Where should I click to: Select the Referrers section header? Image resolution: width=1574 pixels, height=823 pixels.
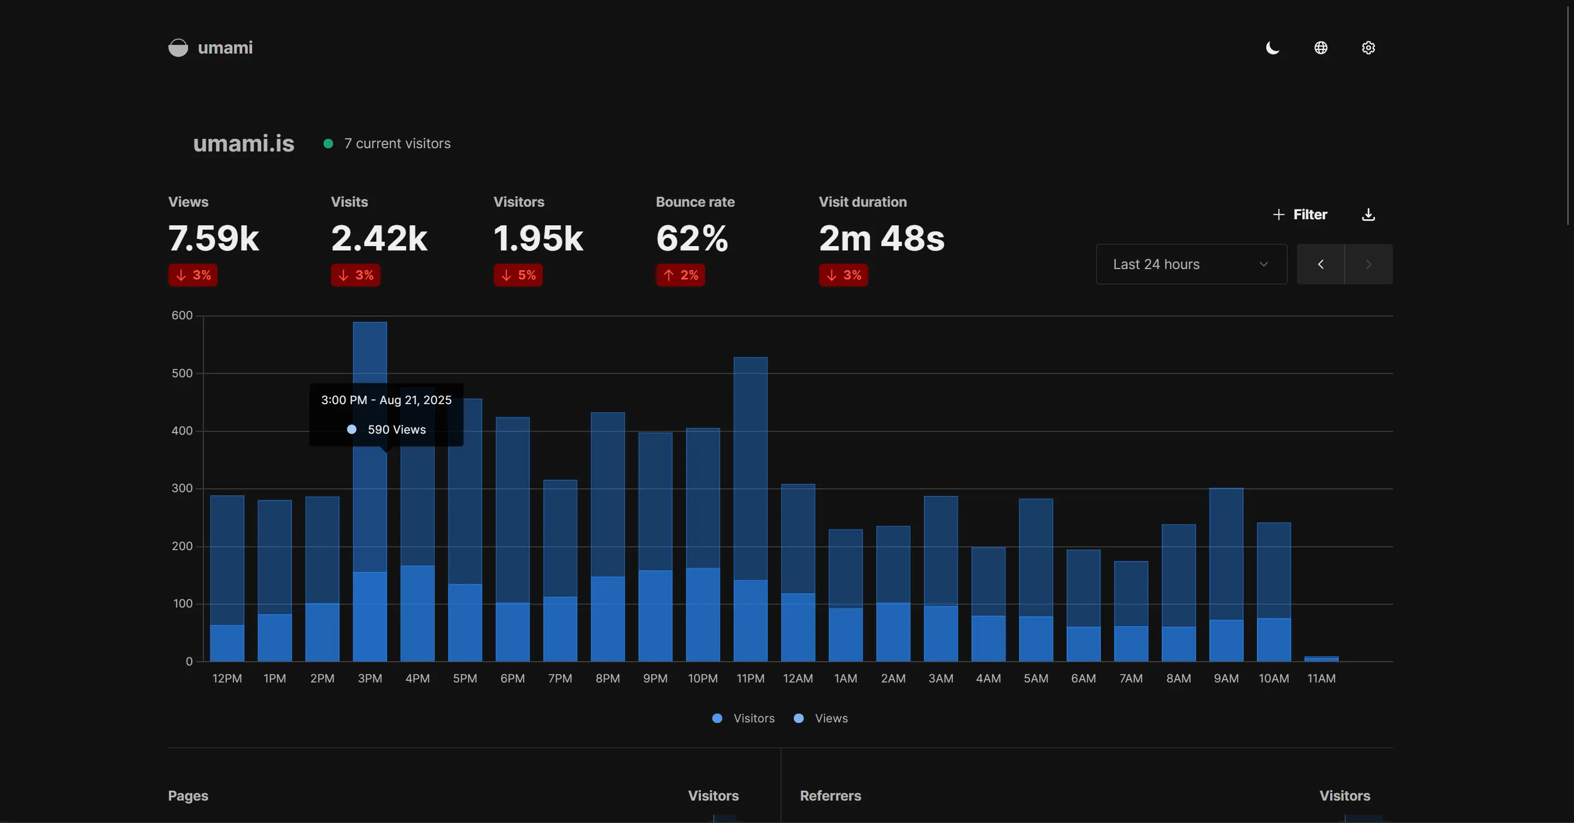pos(830,796)
